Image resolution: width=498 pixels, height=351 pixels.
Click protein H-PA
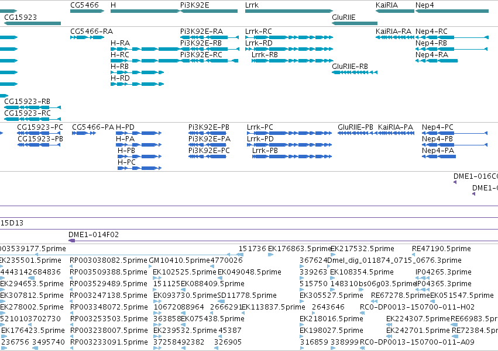[139, 145]
